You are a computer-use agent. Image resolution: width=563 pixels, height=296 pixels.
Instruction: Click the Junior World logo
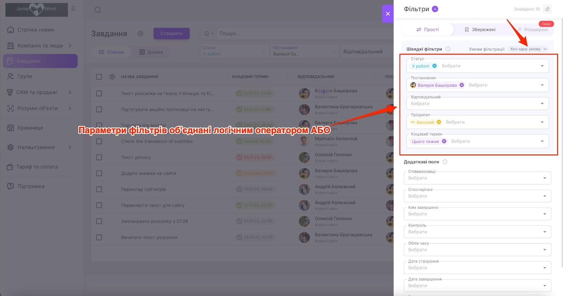point(37,10)
